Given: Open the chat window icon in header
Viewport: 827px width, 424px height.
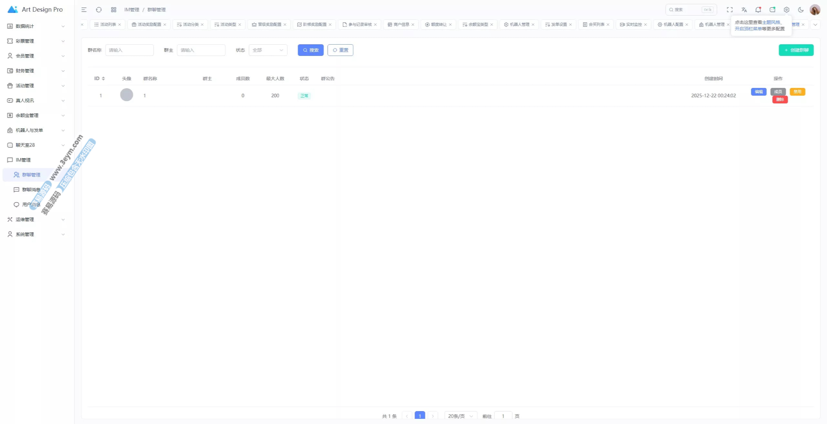Looking at the screenshot, I should (772, 10).
